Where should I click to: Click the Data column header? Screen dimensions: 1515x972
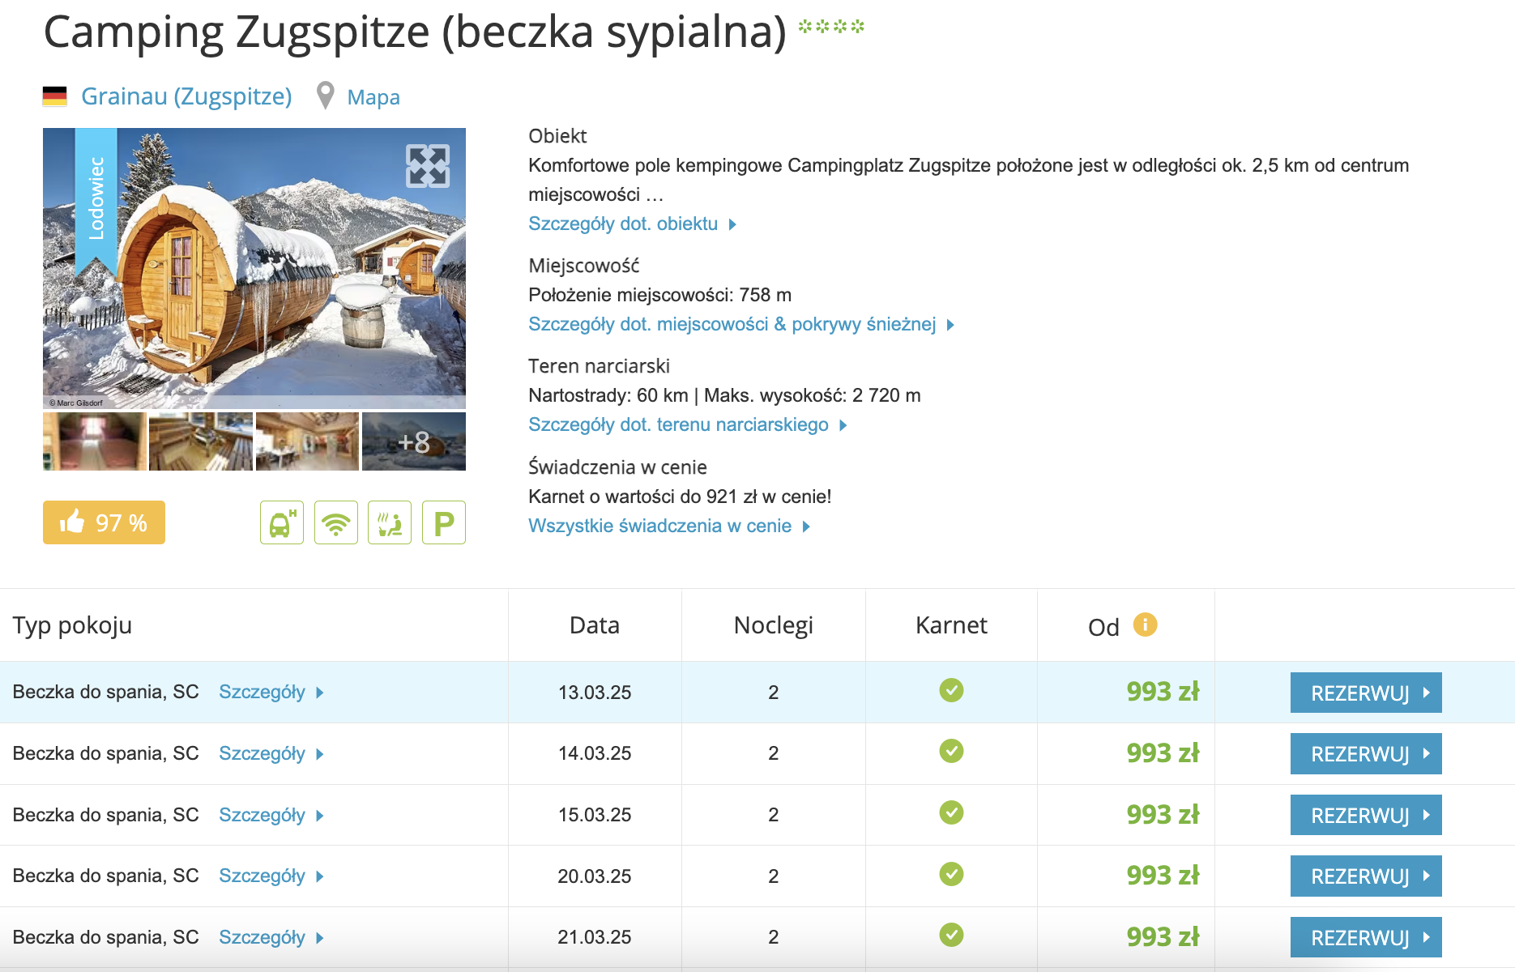tap(595, 625)
